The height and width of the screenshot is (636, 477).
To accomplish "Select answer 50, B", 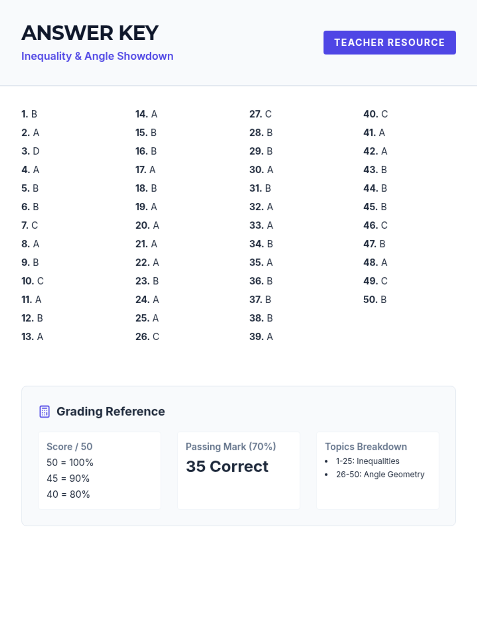I will tap(375, 299).
